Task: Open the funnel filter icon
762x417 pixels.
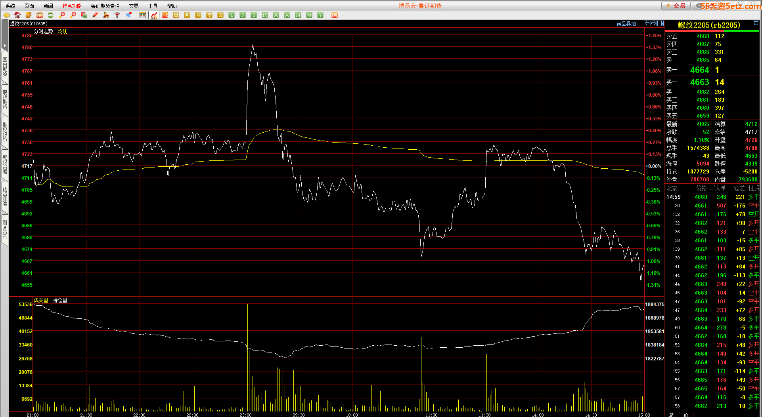Action: [x=117, y=15]
